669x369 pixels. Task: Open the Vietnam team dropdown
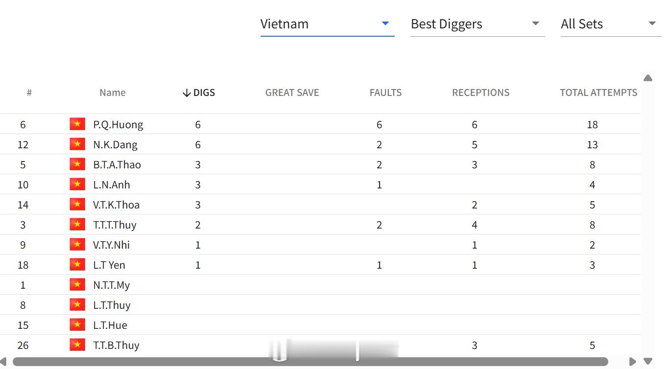point(327,24)
